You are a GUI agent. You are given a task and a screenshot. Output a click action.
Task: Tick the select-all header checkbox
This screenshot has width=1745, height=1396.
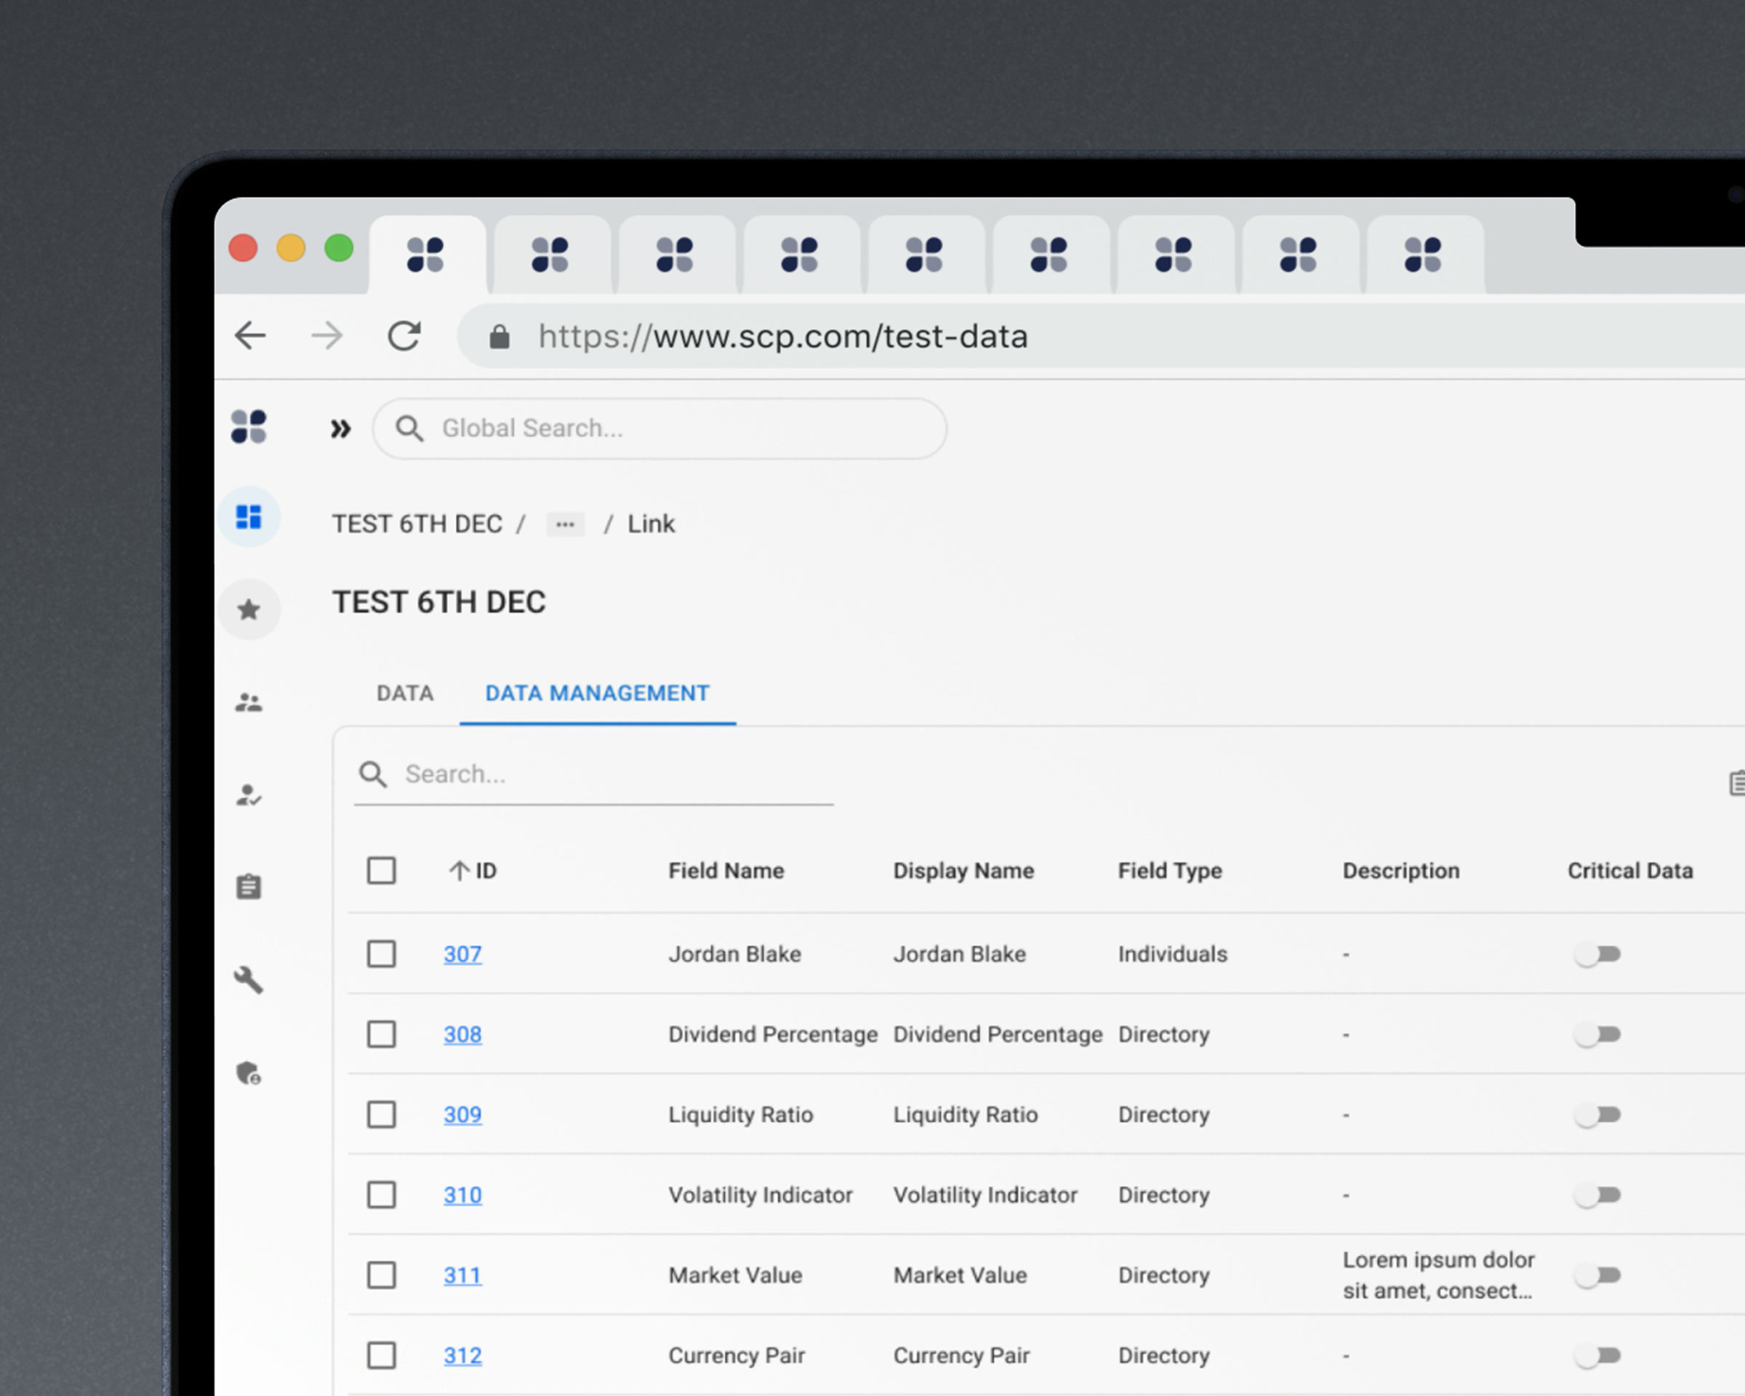click(381, 871)
